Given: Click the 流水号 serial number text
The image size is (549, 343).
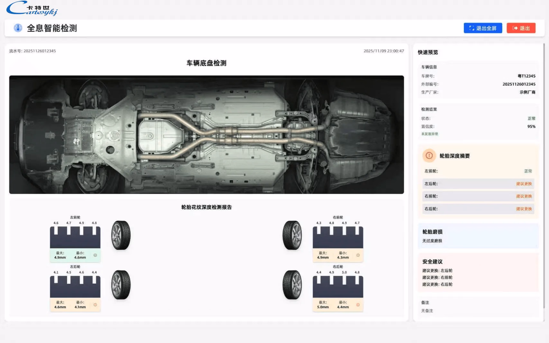Looking at the screenshot, I should pos(32,51).
